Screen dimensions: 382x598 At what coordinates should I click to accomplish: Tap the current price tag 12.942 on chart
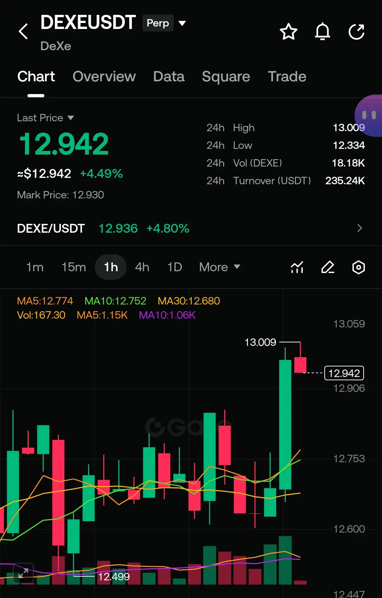coord(344,373)
